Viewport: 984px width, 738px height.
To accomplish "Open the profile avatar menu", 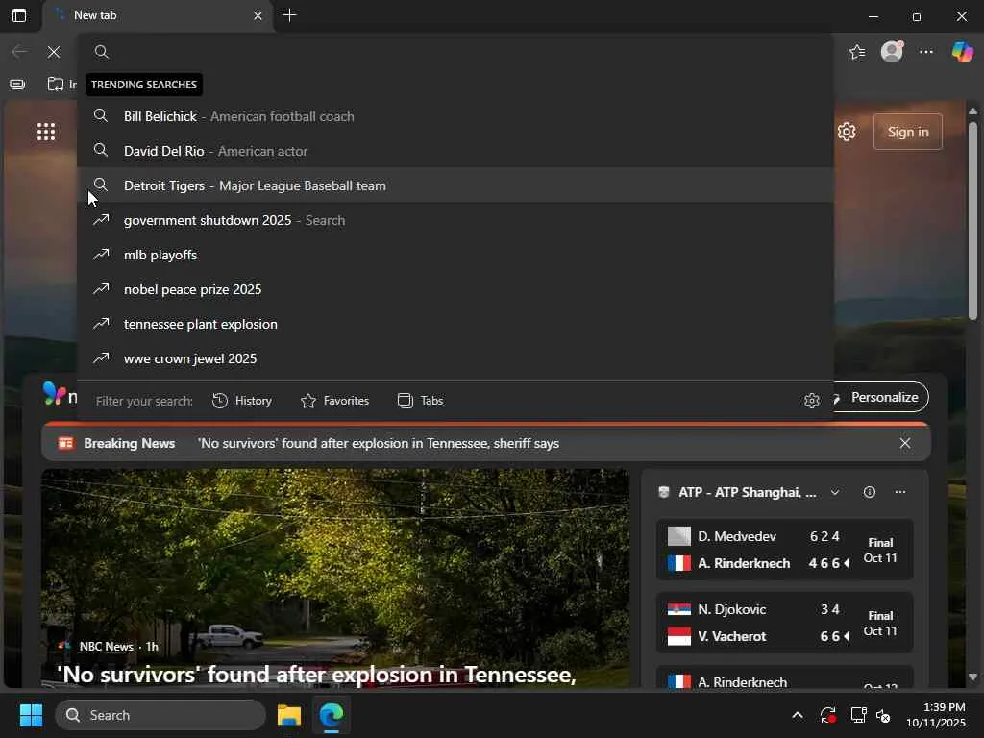I will tap(892, 52).
